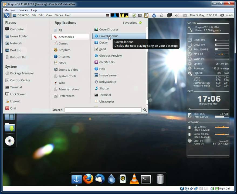Open Package Manager in System
Viewport: 237px width, 194px height.
[20, 73]
